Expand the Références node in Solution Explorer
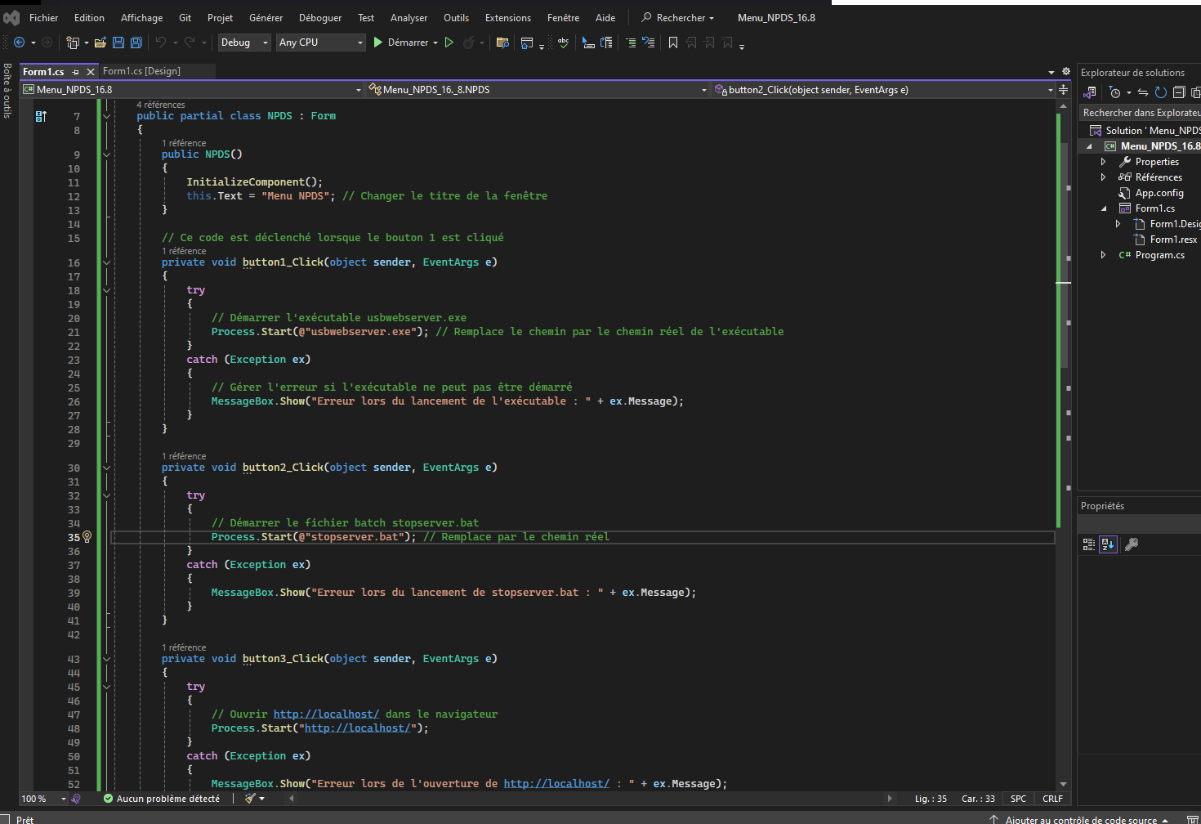The image size is (1201, 824). point(1103,177)
